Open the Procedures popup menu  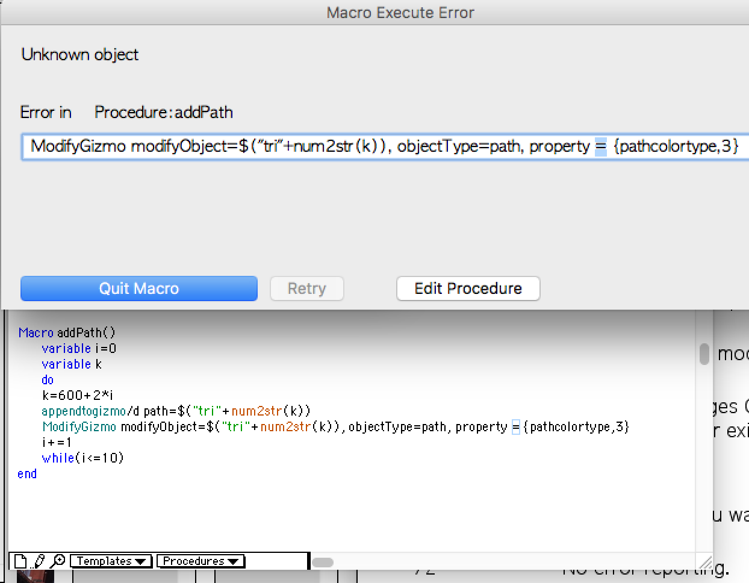(200, 561)
